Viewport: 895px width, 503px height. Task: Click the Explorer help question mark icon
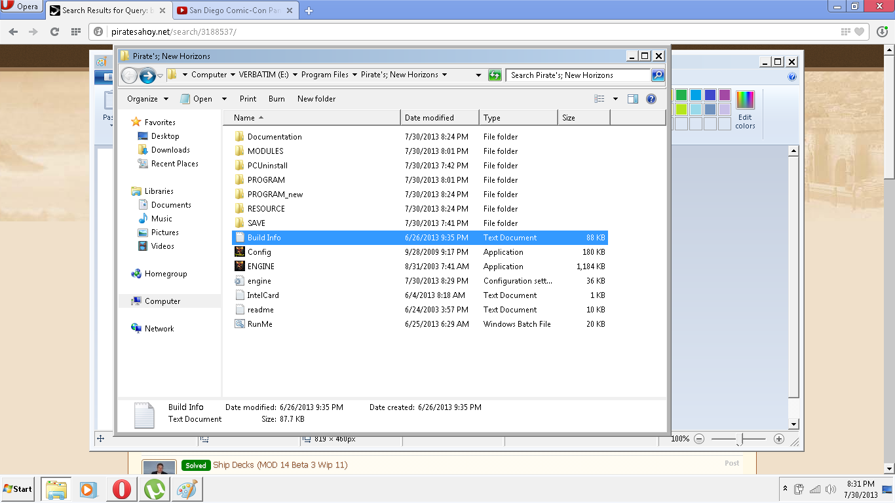coord(651,99)
